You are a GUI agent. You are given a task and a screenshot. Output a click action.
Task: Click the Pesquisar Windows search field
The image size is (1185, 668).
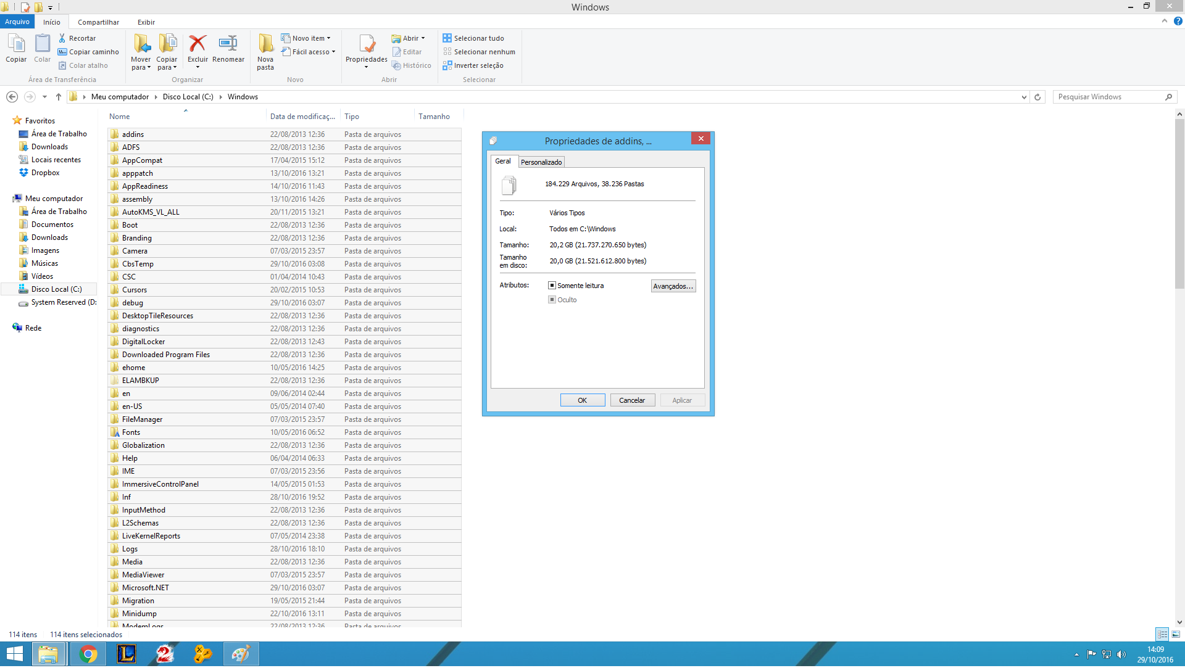coord(1108,97)
